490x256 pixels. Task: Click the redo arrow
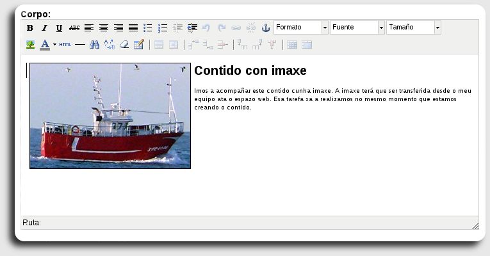222,28
